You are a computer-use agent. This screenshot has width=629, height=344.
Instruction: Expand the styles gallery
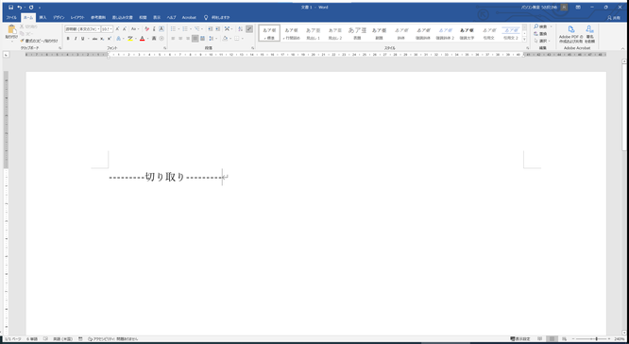pos(524,40)
